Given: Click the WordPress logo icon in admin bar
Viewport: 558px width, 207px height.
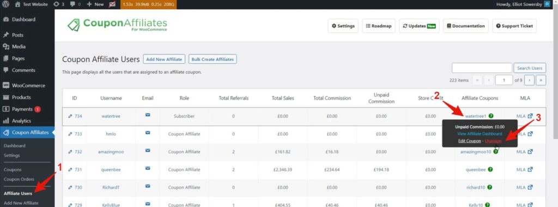Looking at the screenshot, I should [5, 4].
